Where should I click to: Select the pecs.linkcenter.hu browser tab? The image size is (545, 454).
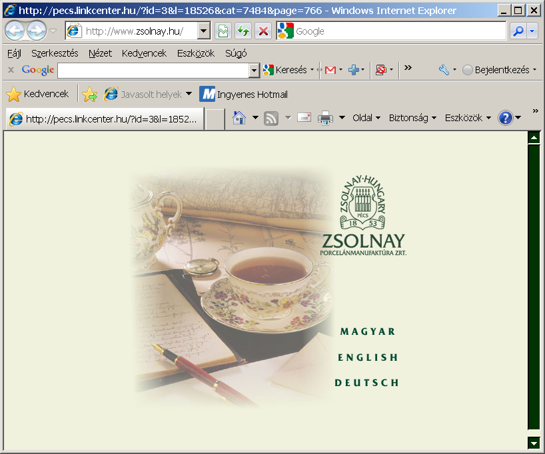[105, 119]
